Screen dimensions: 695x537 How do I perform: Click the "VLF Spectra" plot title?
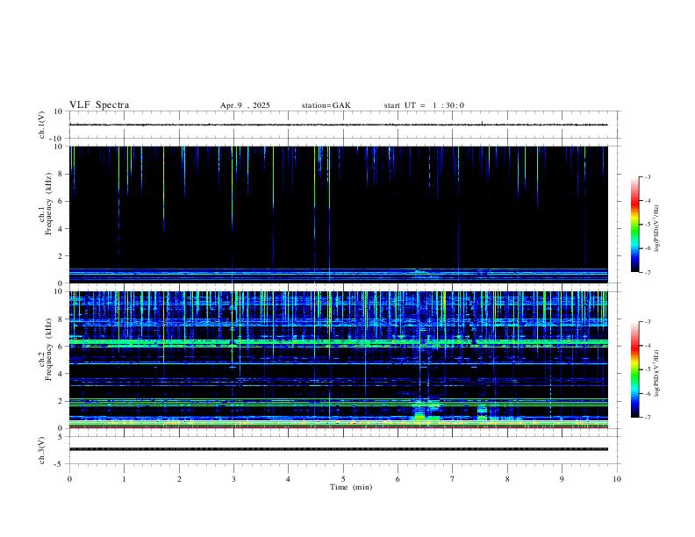point(99,105)
